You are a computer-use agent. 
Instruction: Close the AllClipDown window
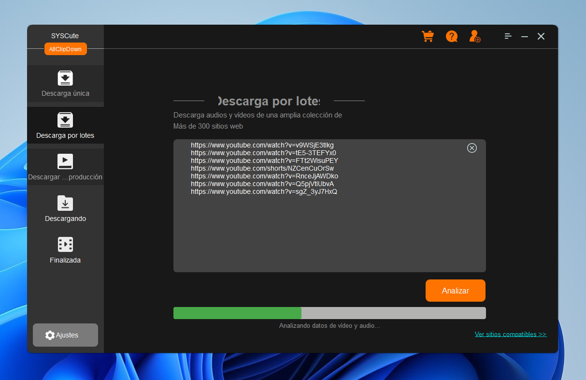click(541, 36)
